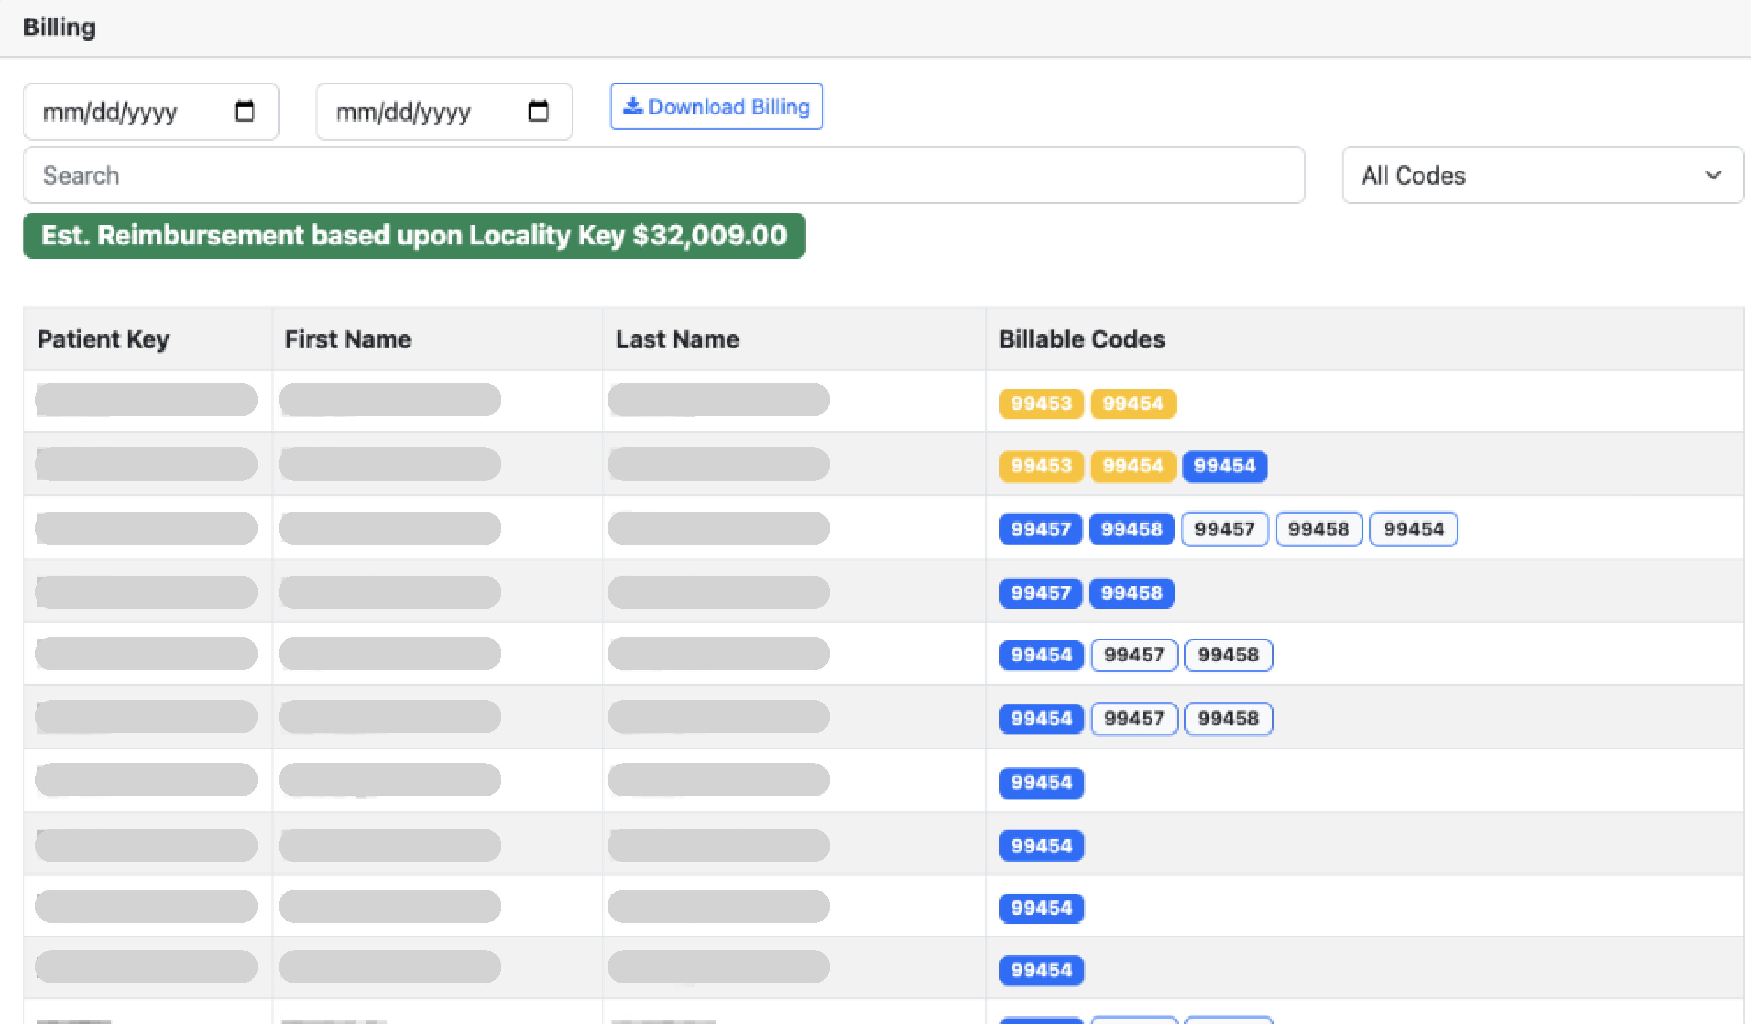Viewport: 1751px width, 1024px height.
Task: Click the download arrow icon in Download Billing
Action: (632, 106)
